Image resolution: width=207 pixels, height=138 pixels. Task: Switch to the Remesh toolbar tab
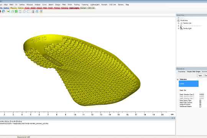(x=83, y=8)
